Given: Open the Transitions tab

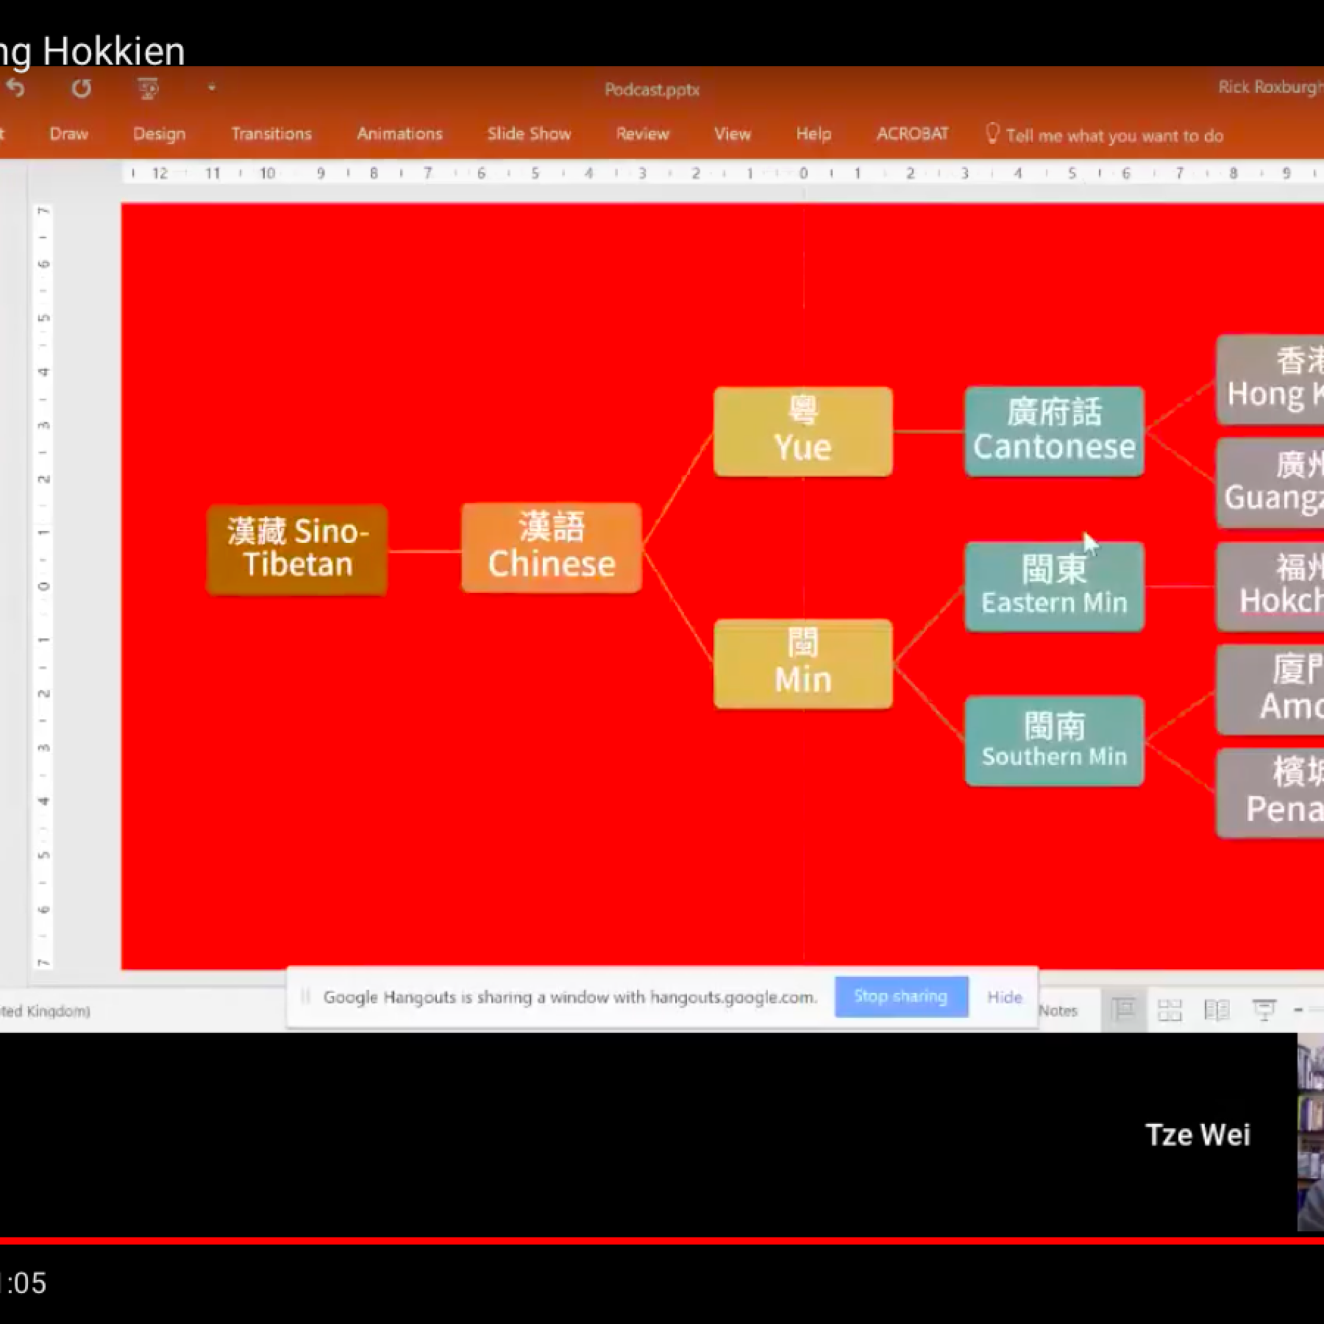Looking at the screenshot, I should (x=271, y=134).
